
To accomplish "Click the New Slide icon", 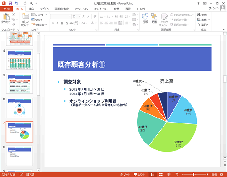I will (x=25, y=16).
